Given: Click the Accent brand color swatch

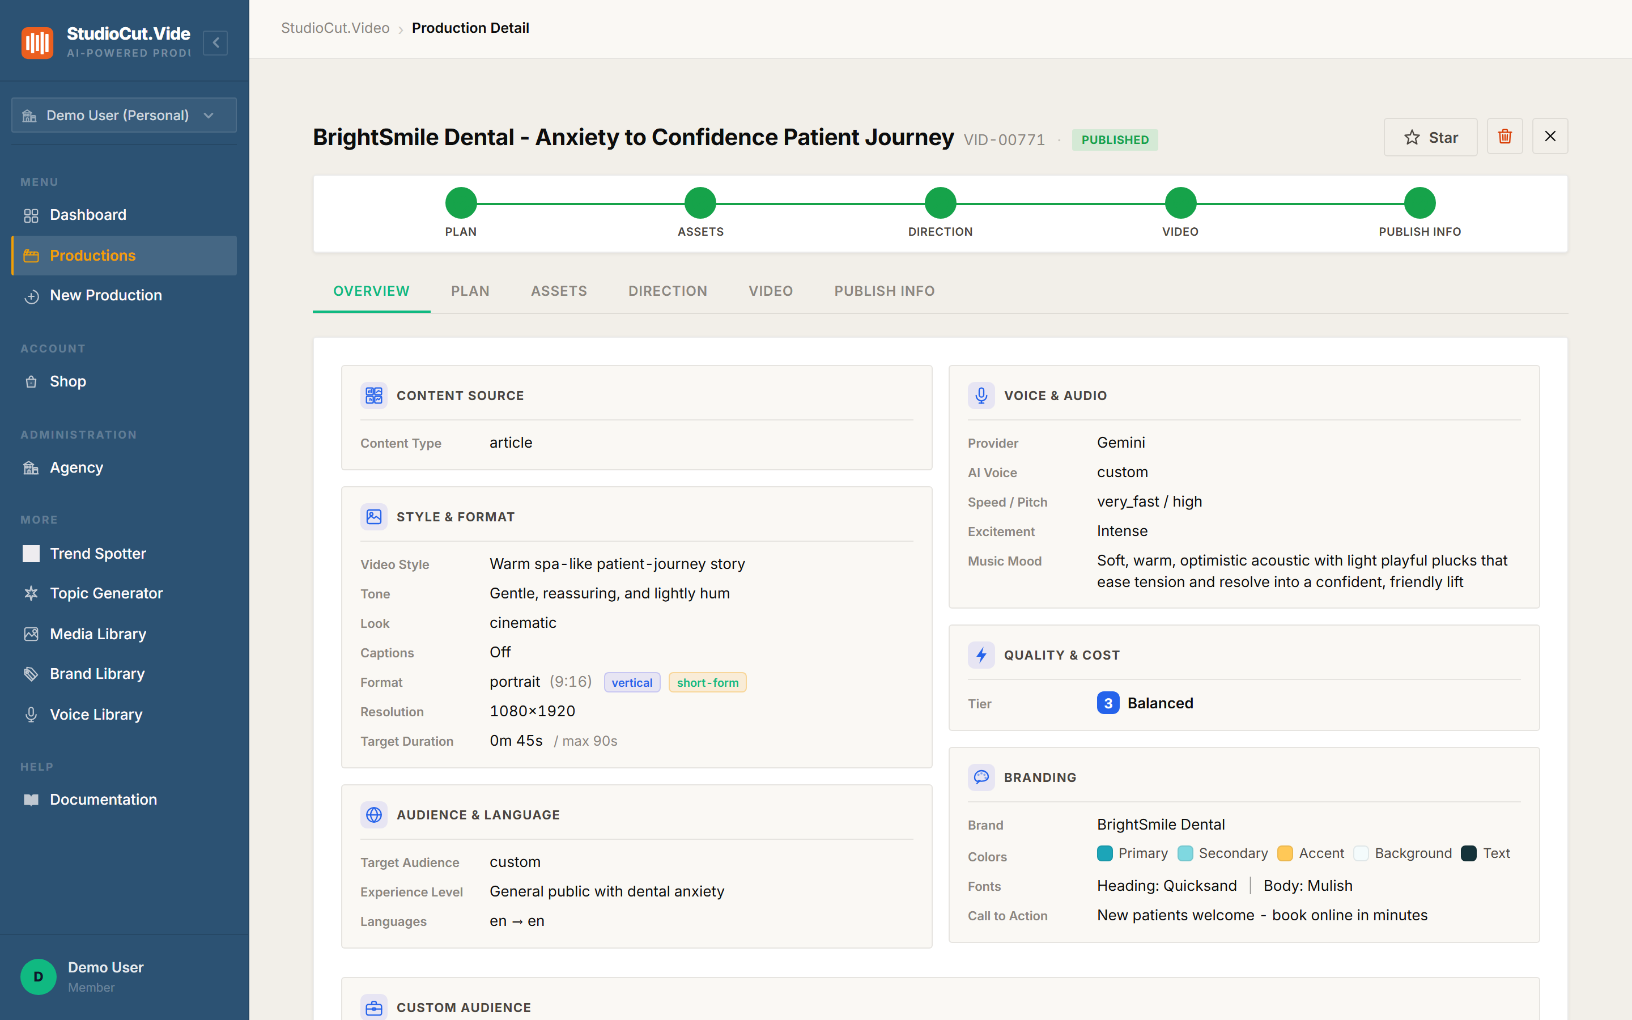Looking at the screenshot, I should (x=1285, y=853).
